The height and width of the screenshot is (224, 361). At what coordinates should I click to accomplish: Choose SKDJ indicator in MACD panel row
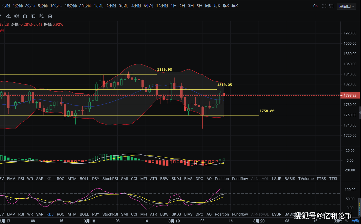[176, 179]
